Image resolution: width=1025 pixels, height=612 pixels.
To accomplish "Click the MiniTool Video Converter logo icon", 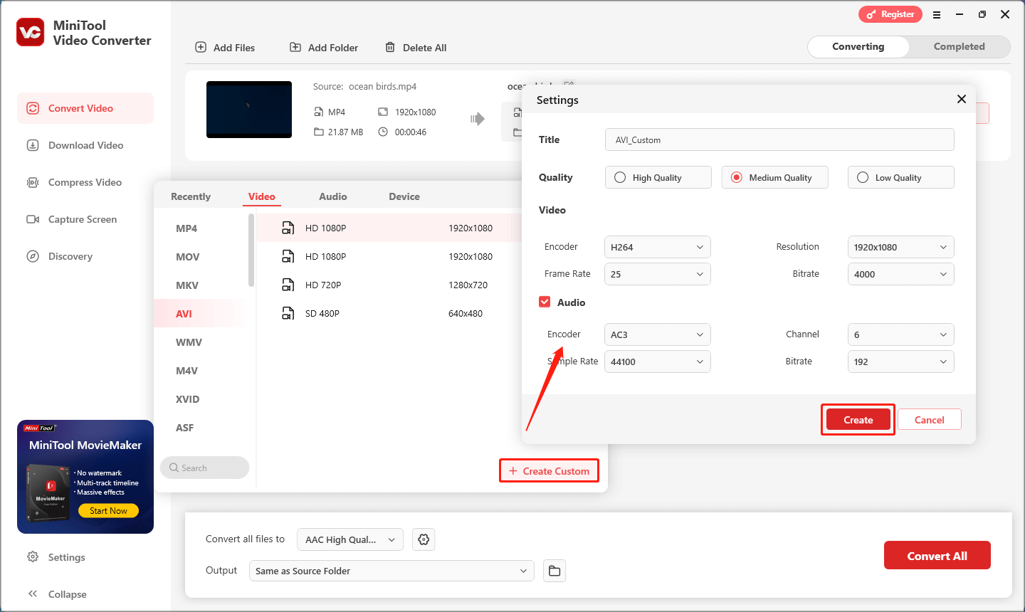I will click(x=31, y=32).
